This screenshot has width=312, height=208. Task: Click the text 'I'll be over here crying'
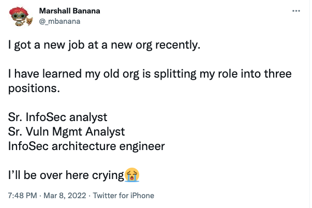pos(66,175)
